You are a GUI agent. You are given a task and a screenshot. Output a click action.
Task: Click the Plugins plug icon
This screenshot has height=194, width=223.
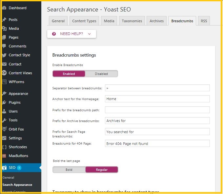tap(4, 102)
